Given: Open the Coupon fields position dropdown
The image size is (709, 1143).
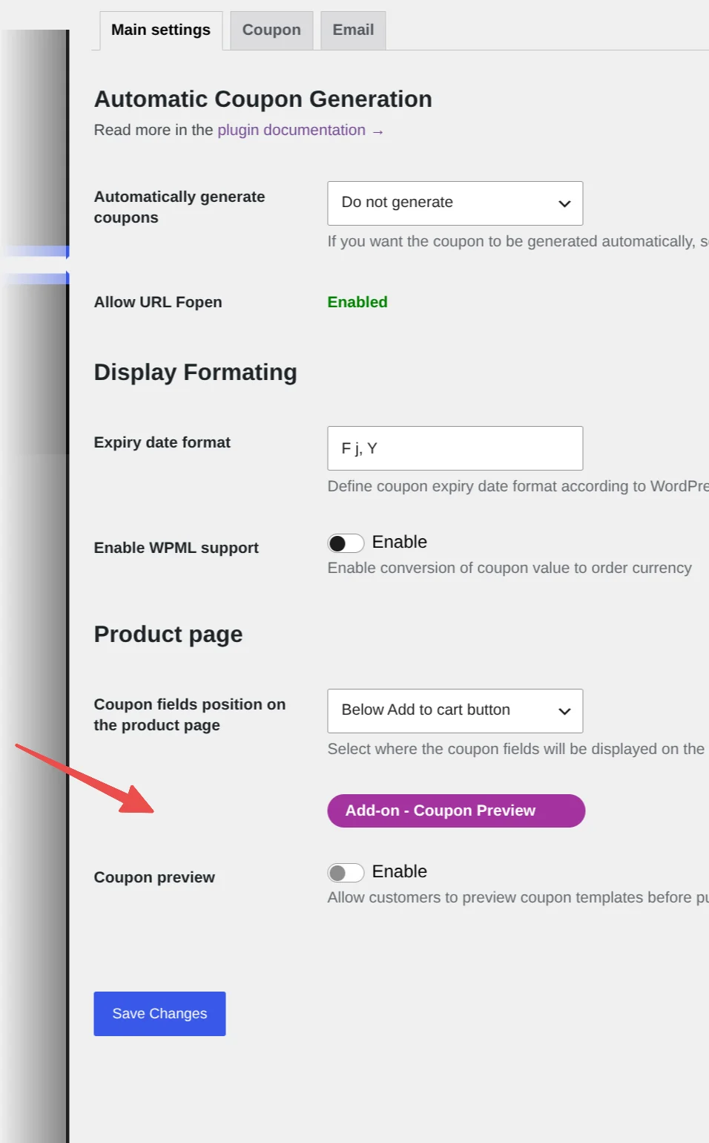Looking at the screenshot, I should point(455,711).
